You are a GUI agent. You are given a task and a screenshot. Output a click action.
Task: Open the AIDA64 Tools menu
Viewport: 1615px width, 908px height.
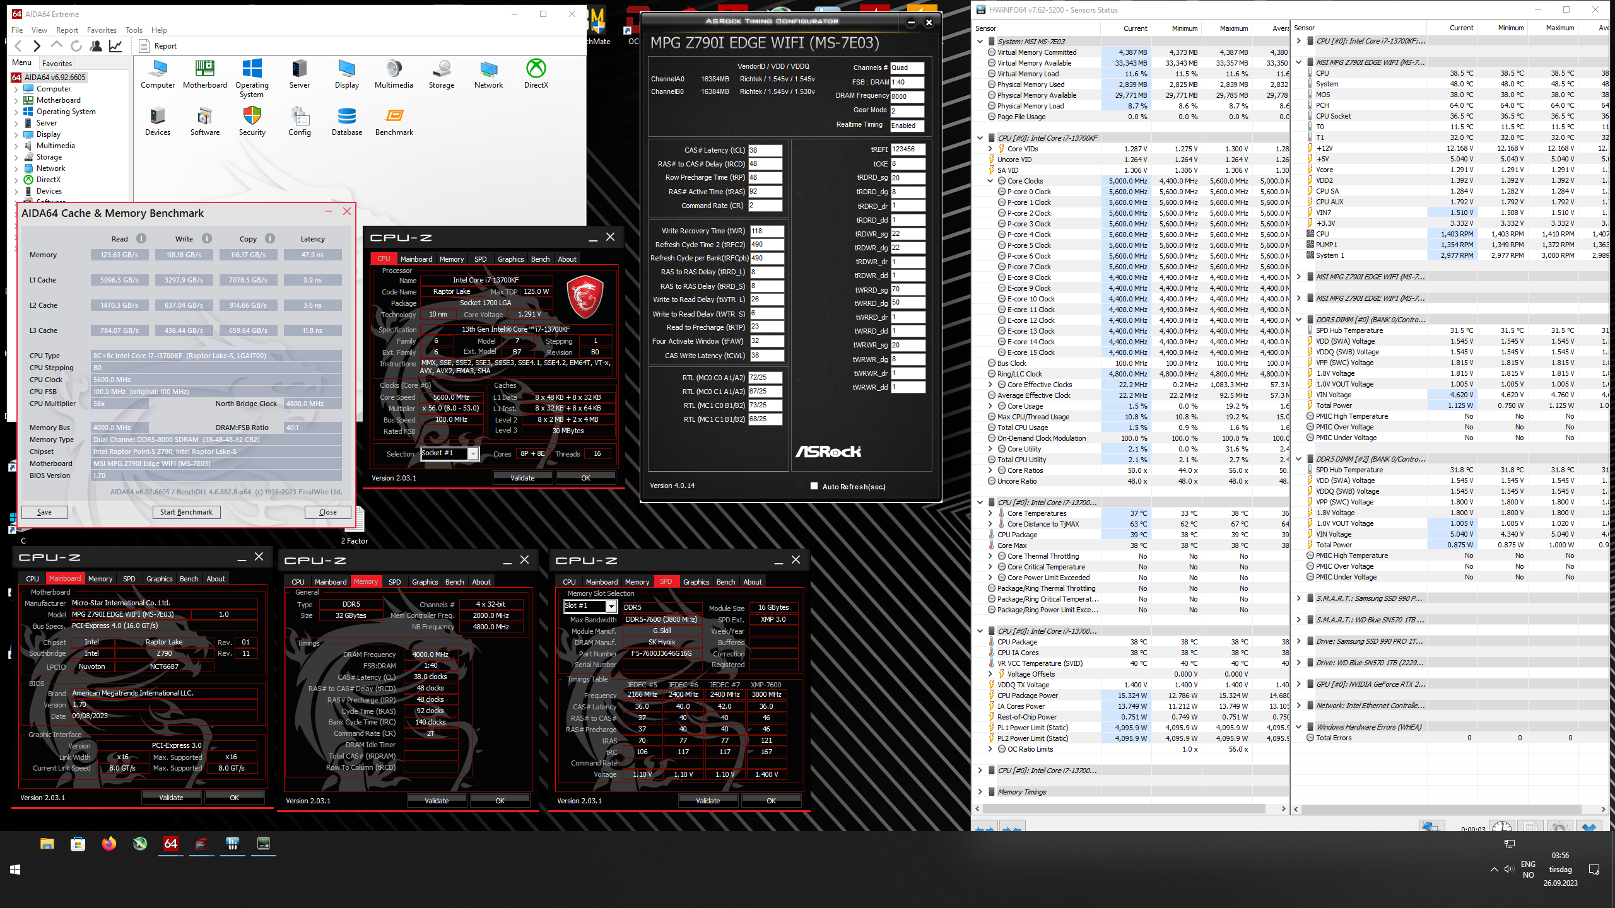(x=134, y=30)
